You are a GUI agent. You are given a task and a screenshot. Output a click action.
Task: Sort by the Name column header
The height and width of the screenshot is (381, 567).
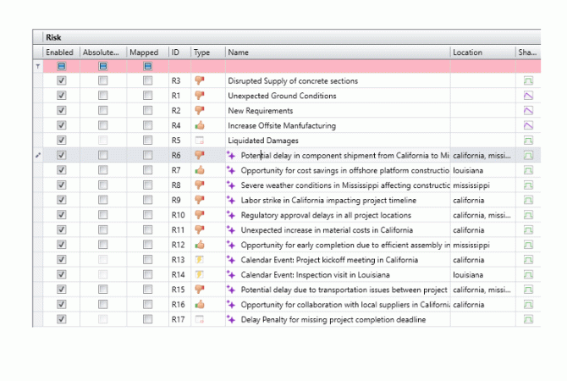336,52
